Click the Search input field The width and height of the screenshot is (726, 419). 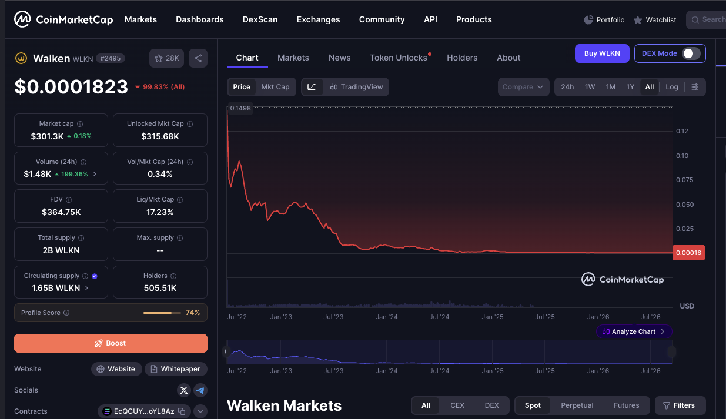pos(706,20)
